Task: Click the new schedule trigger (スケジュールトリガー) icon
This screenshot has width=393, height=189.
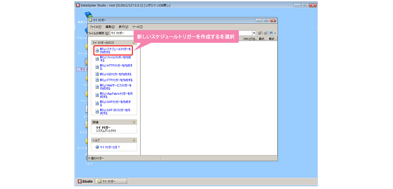Action: click(x=97, y=51)
